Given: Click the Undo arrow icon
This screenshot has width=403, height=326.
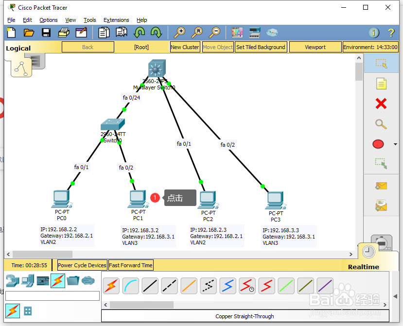Looking at the screenshot, I should point(140,33).
